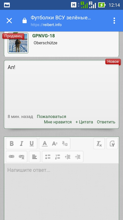This screenshot has height=220, width=123.
Task: Click the Мне нравится link
Action: tap(58, 122)
